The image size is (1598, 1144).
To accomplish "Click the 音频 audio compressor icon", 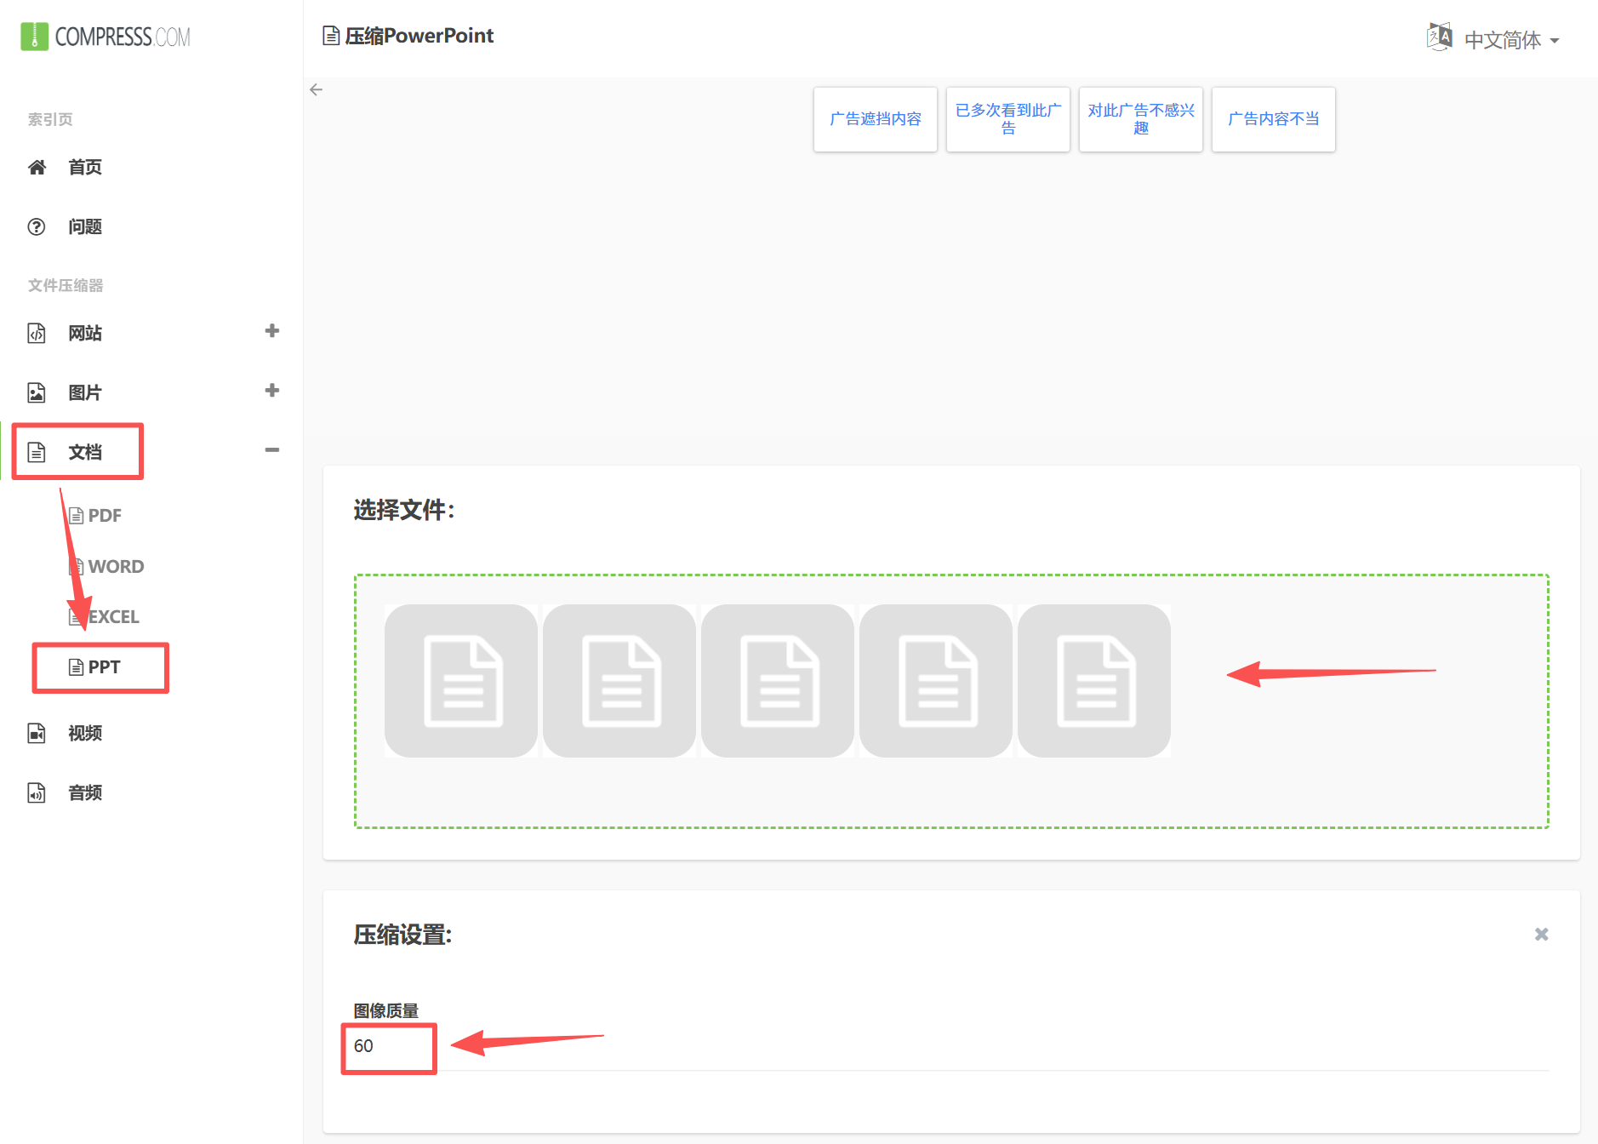I will (x=37, y=792).
